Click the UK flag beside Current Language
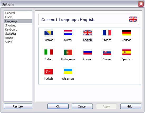The image size is (145, 113). pos(133,19)
